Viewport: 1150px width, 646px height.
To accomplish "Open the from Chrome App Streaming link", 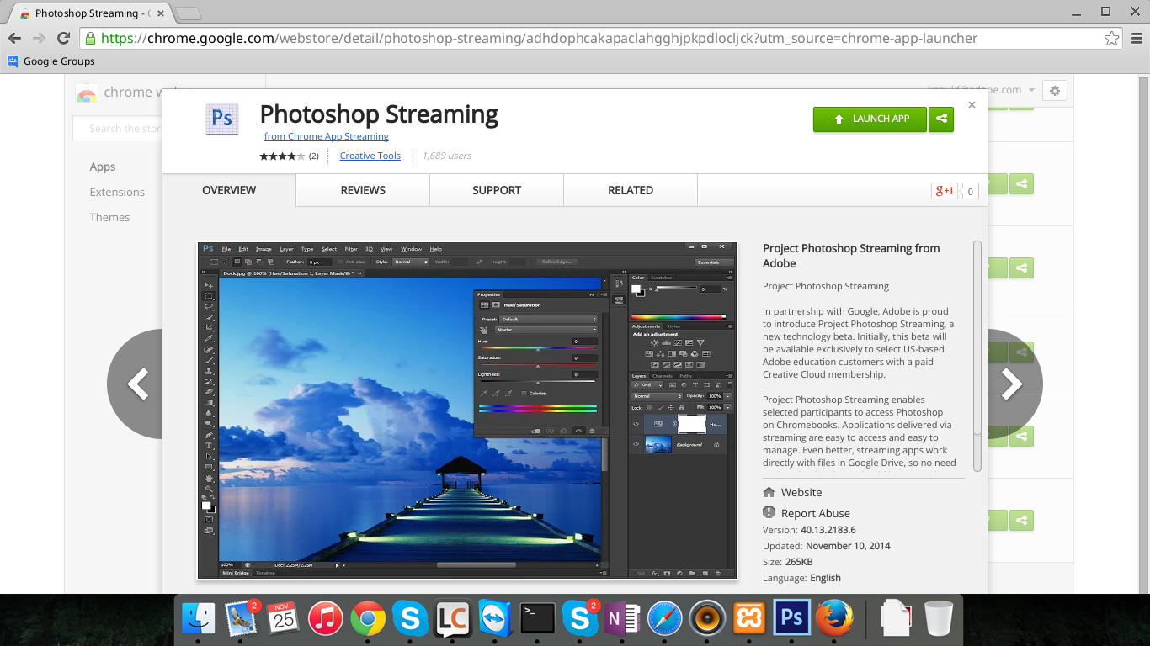I will tap(327, 136).
